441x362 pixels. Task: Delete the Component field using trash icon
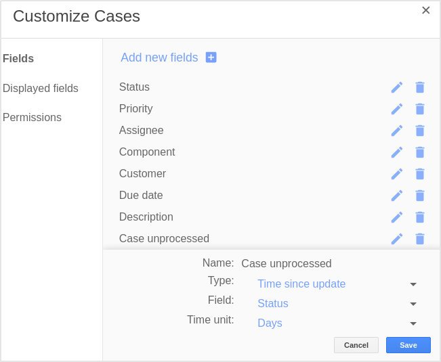tap(420, 152)
